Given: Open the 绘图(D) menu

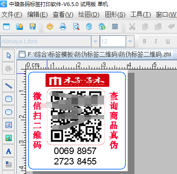Looking at the screenshot, I should (89, 15).
